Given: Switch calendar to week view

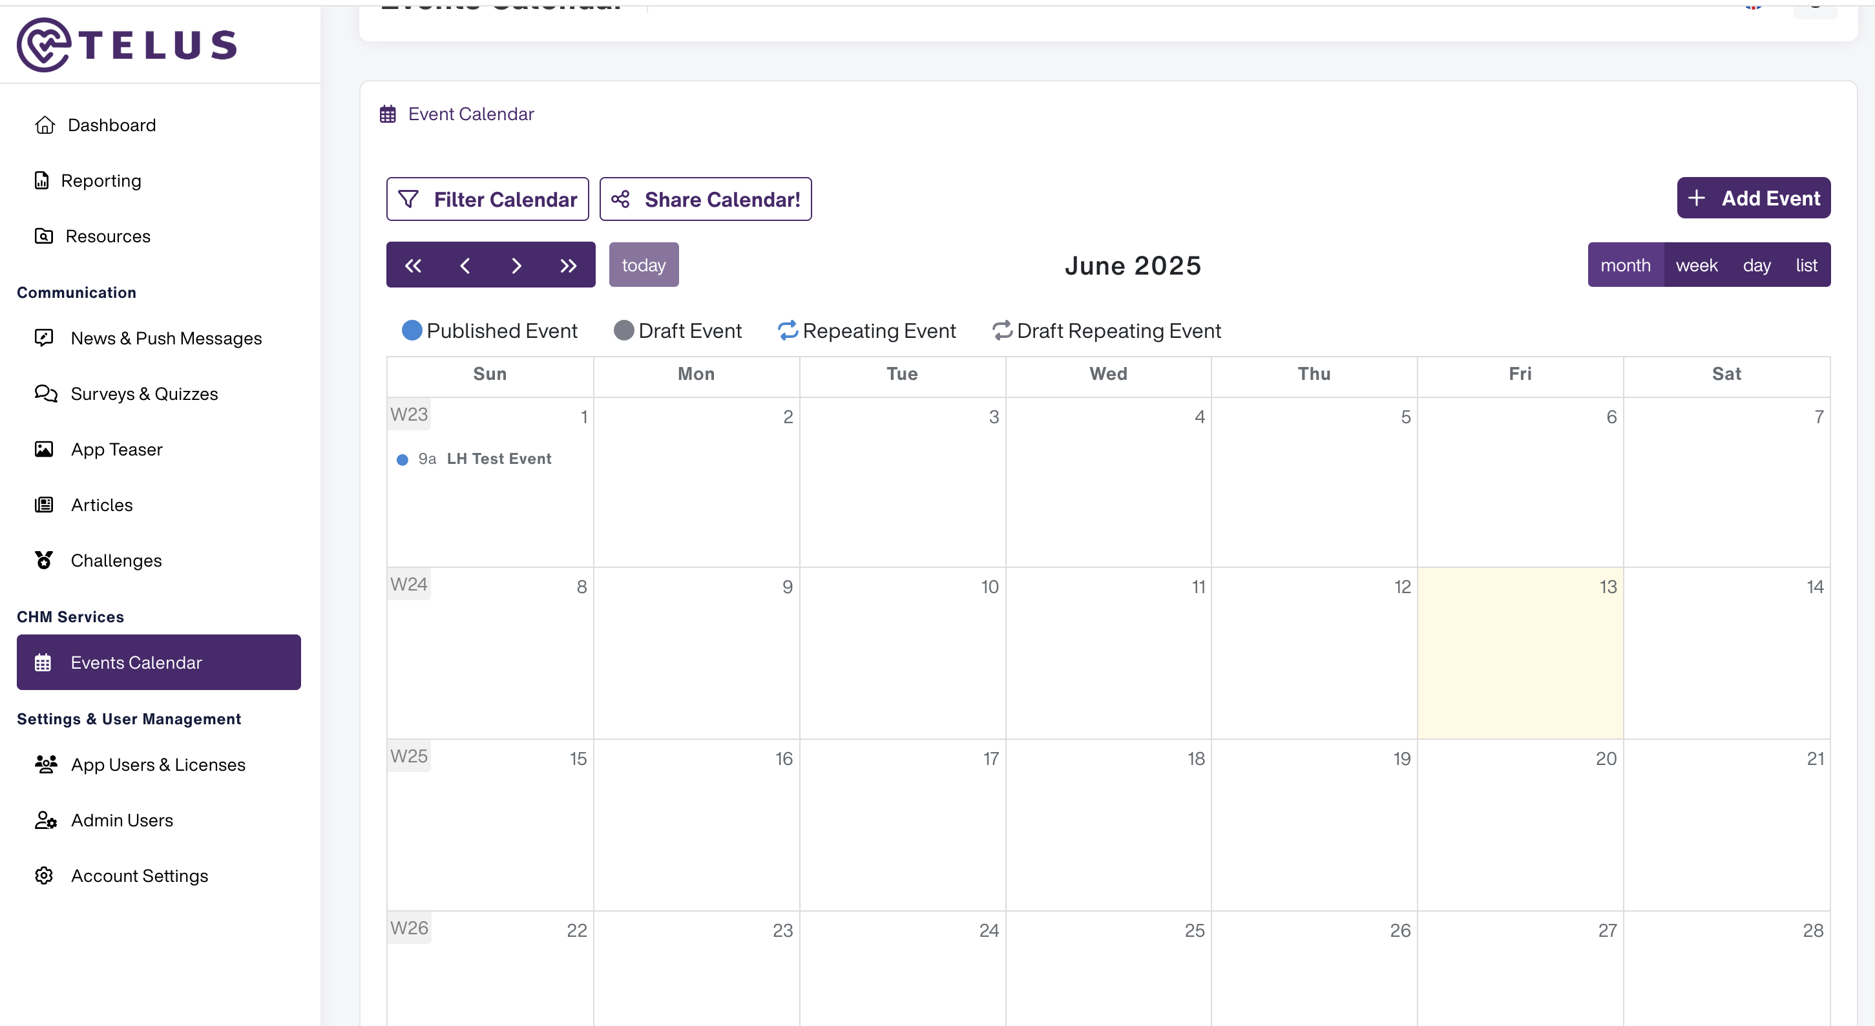Looking at the screenshot, I should 1696,265.
